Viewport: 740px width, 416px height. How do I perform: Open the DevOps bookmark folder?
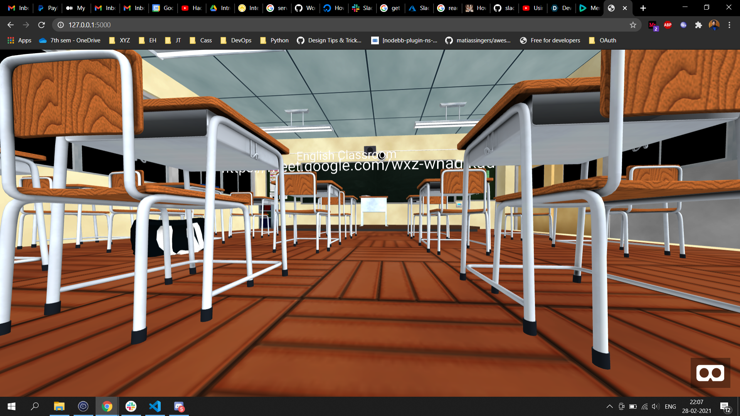click(x=236, y=40)
